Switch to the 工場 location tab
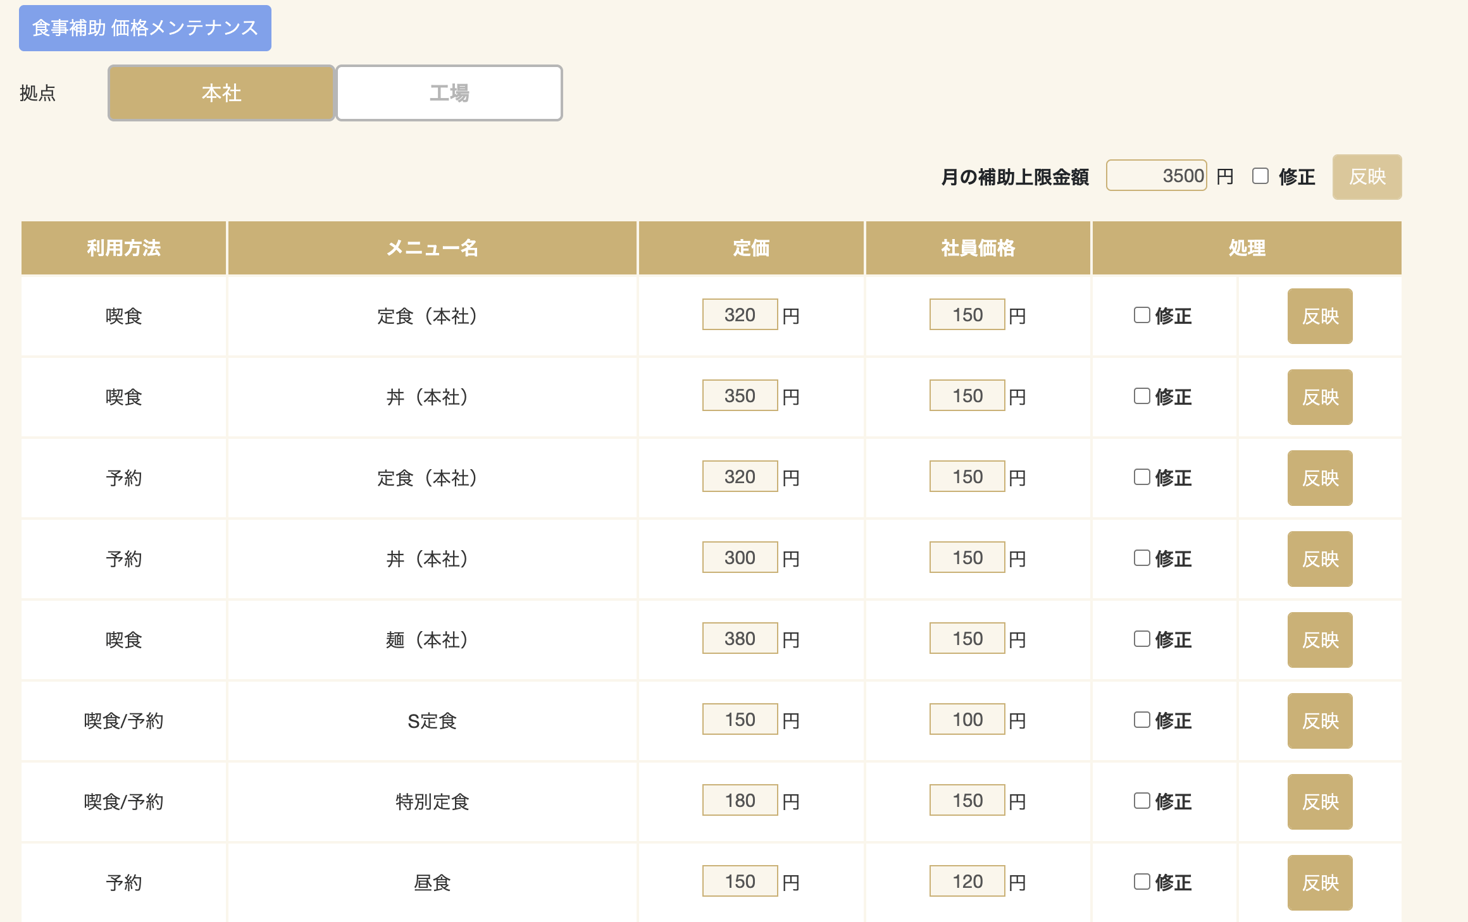This screenshot has height=922, width=1468. 449,93
